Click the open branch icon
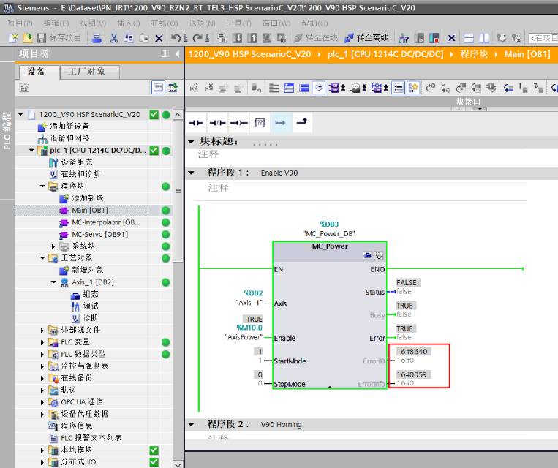The width and height of the screenshot is (558, 468). point(280,123)
